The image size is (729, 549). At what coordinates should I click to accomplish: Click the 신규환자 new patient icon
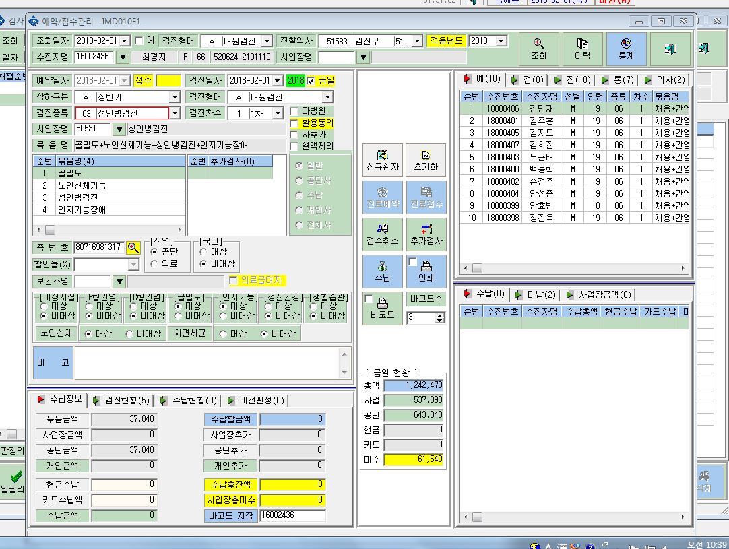click(x=382, y=160)
